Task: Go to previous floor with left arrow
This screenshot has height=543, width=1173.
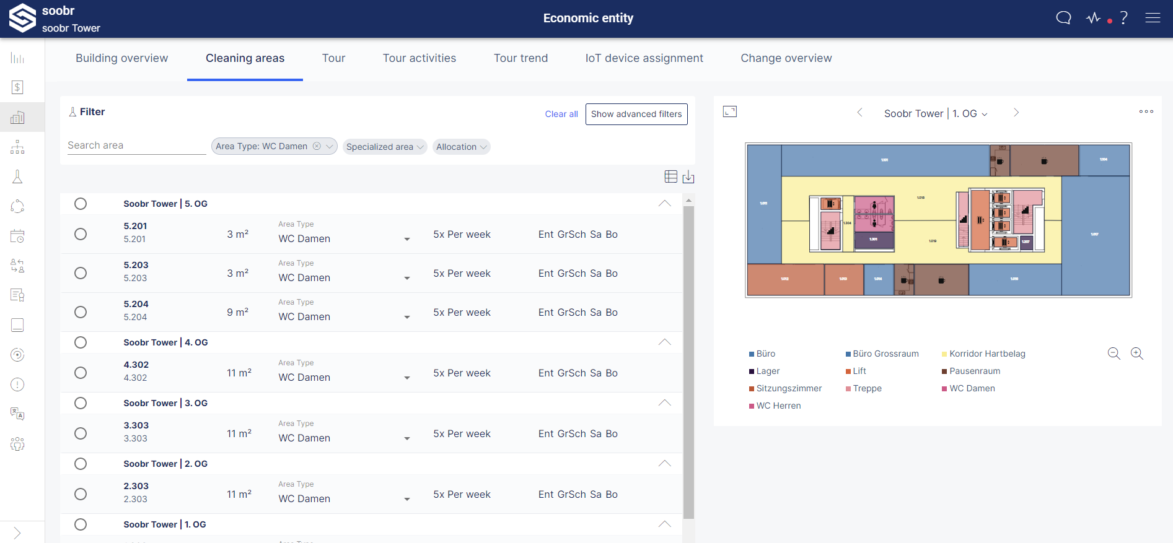Action: [x=859, y=112]
